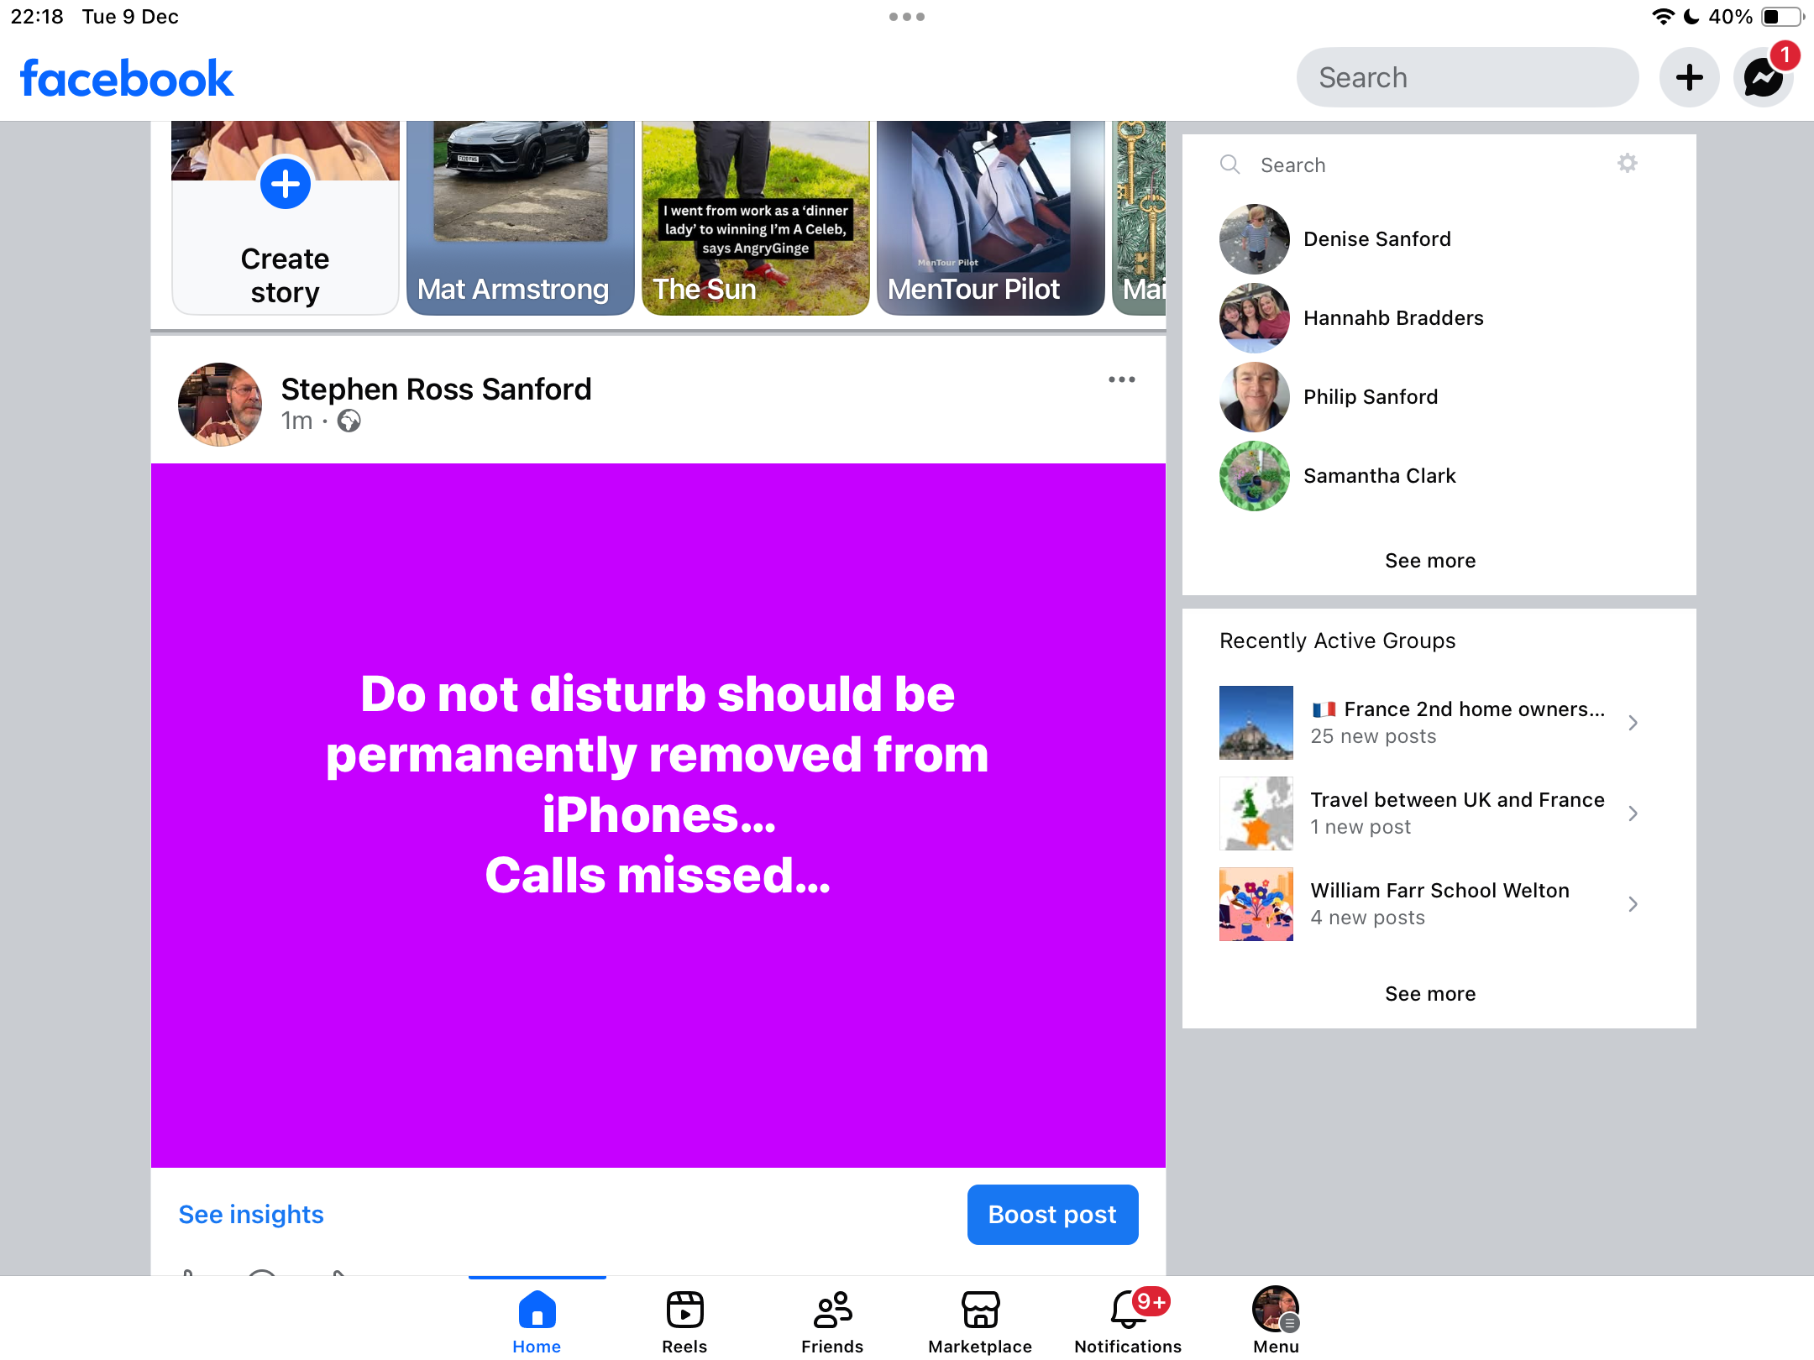
Task: Click See more under contacts list
Action: coord(1429,561)
